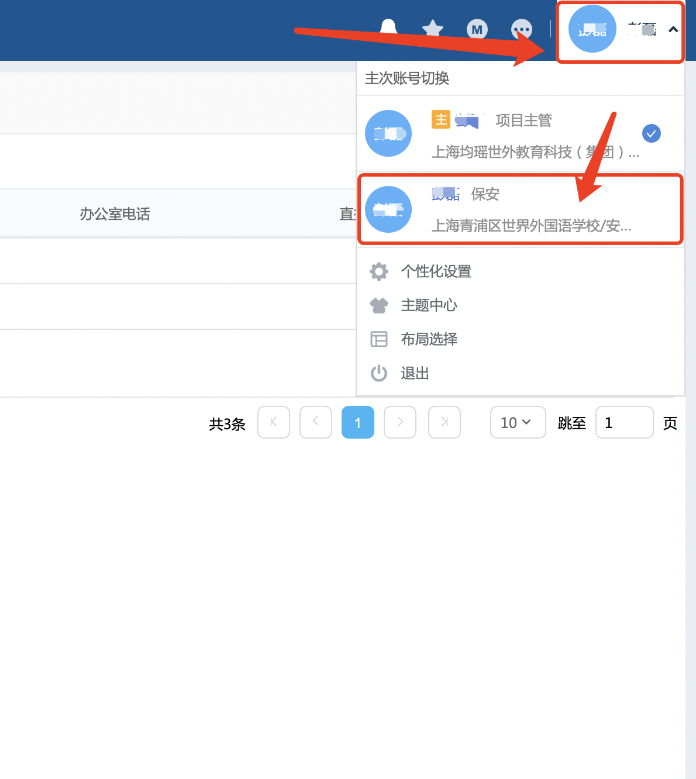The image size is (696, 779).
Task: Go to the first page with the pagination button
Action: 274,422
